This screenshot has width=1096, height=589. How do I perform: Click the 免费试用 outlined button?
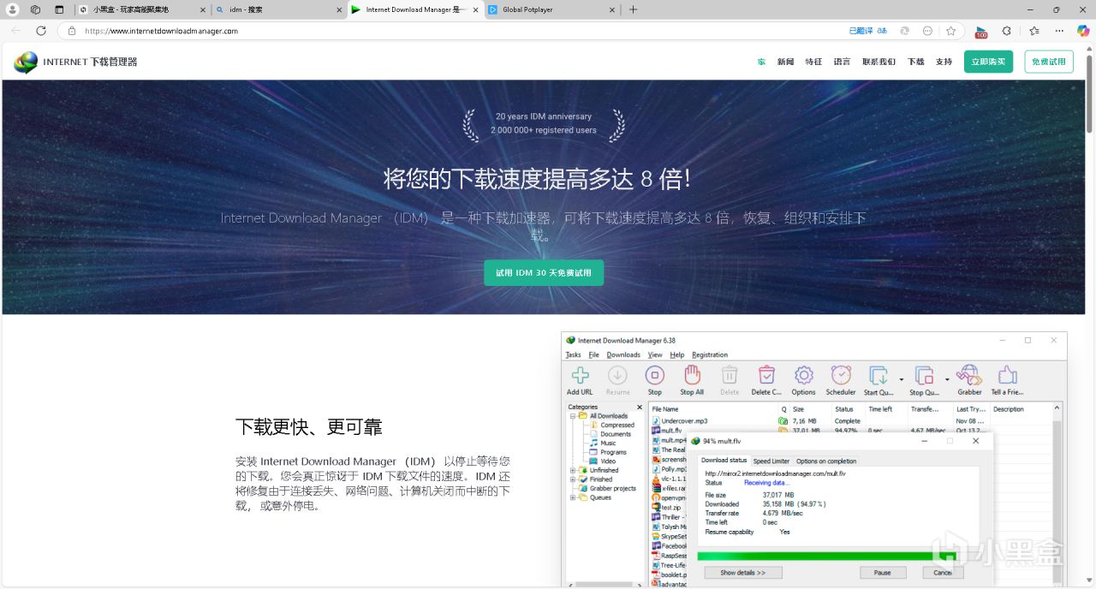click(x=1049, y=62)
